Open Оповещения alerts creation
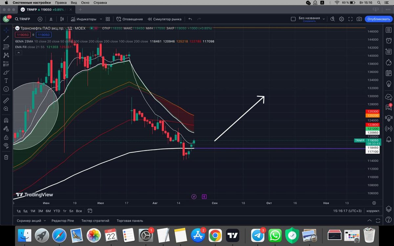 tap(130, 19)
